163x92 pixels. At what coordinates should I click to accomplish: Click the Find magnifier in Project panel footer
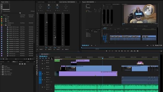pyautogui.click(x=26, y=59)
